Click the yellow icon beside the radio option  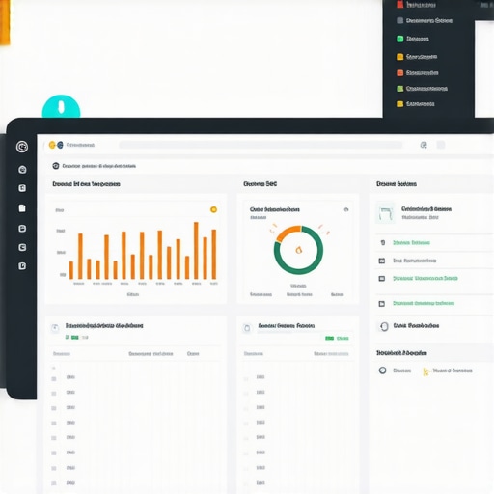425,371
